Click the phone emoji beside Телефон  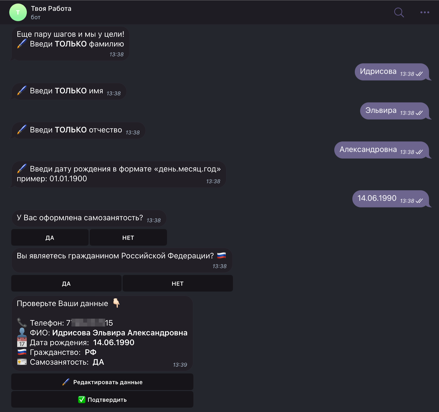pyautogui.click(x=22, y=323)
